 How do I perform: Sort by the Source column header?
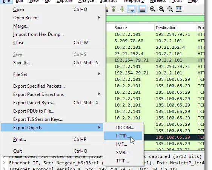pyautogui.click(x=134, y=28)
